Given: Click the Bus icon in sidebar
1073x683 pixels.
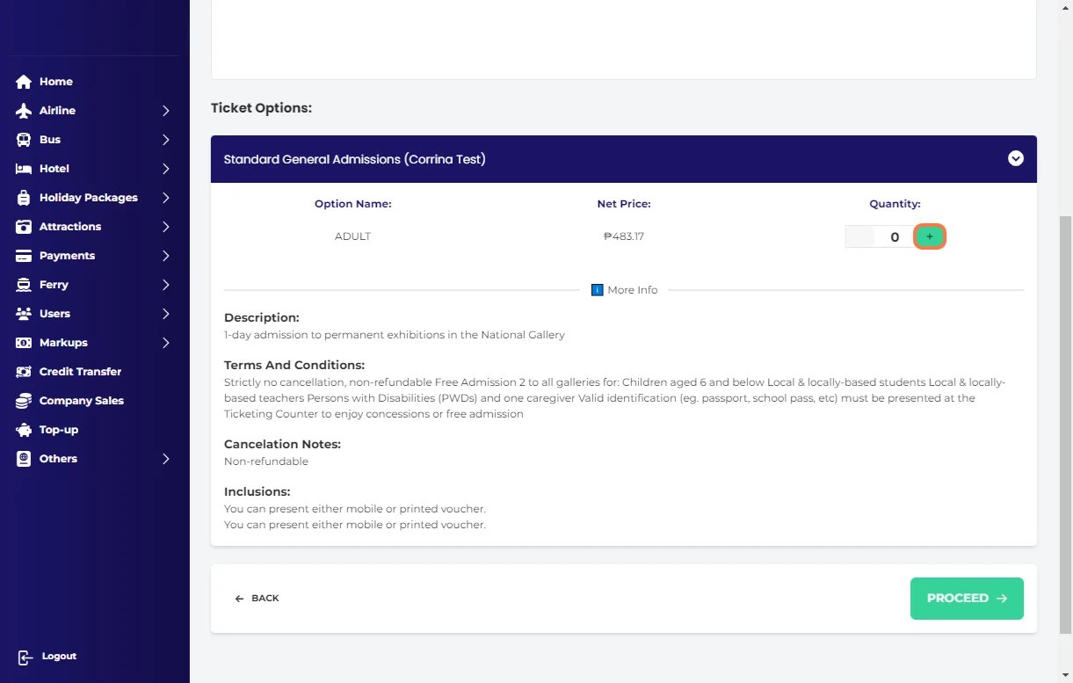Looking at the screenshot, I should [24, 140].
